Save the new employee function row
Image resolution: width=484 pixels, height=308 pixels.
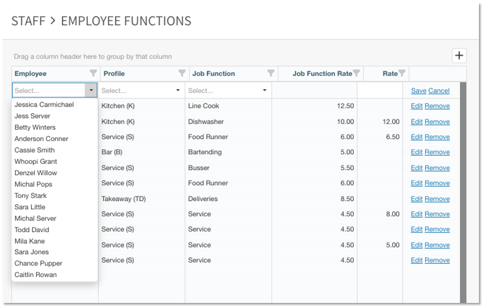418,91
